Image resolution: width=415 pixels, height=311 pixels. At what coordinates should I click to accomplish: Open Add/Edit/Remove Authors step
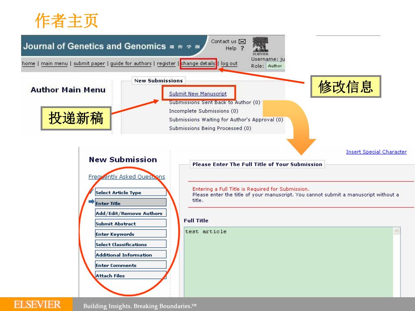pyautogui.click(x=131, y=213)
